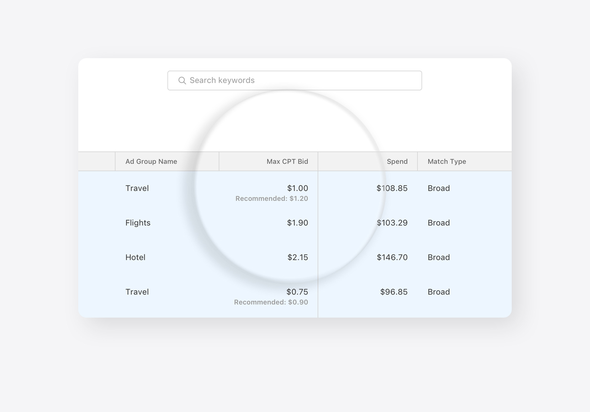Apply the Recommended $0.90 bid suggestion

click(x=271, y=302)
